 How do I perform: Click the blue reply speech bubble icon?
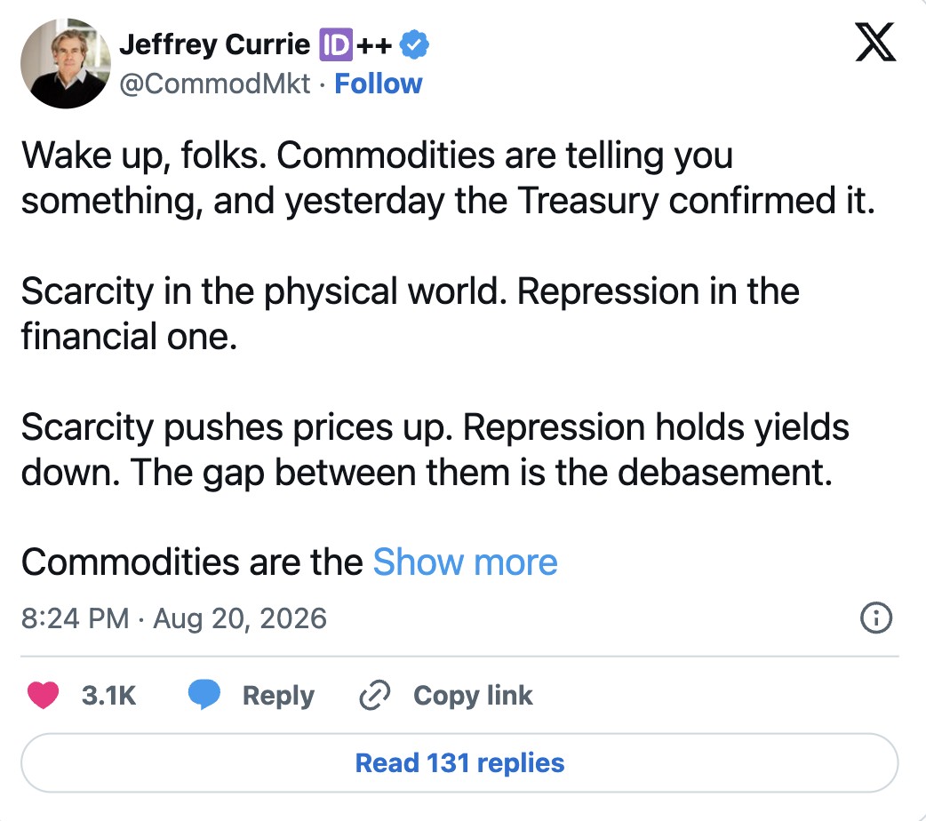tap(204, 695)
